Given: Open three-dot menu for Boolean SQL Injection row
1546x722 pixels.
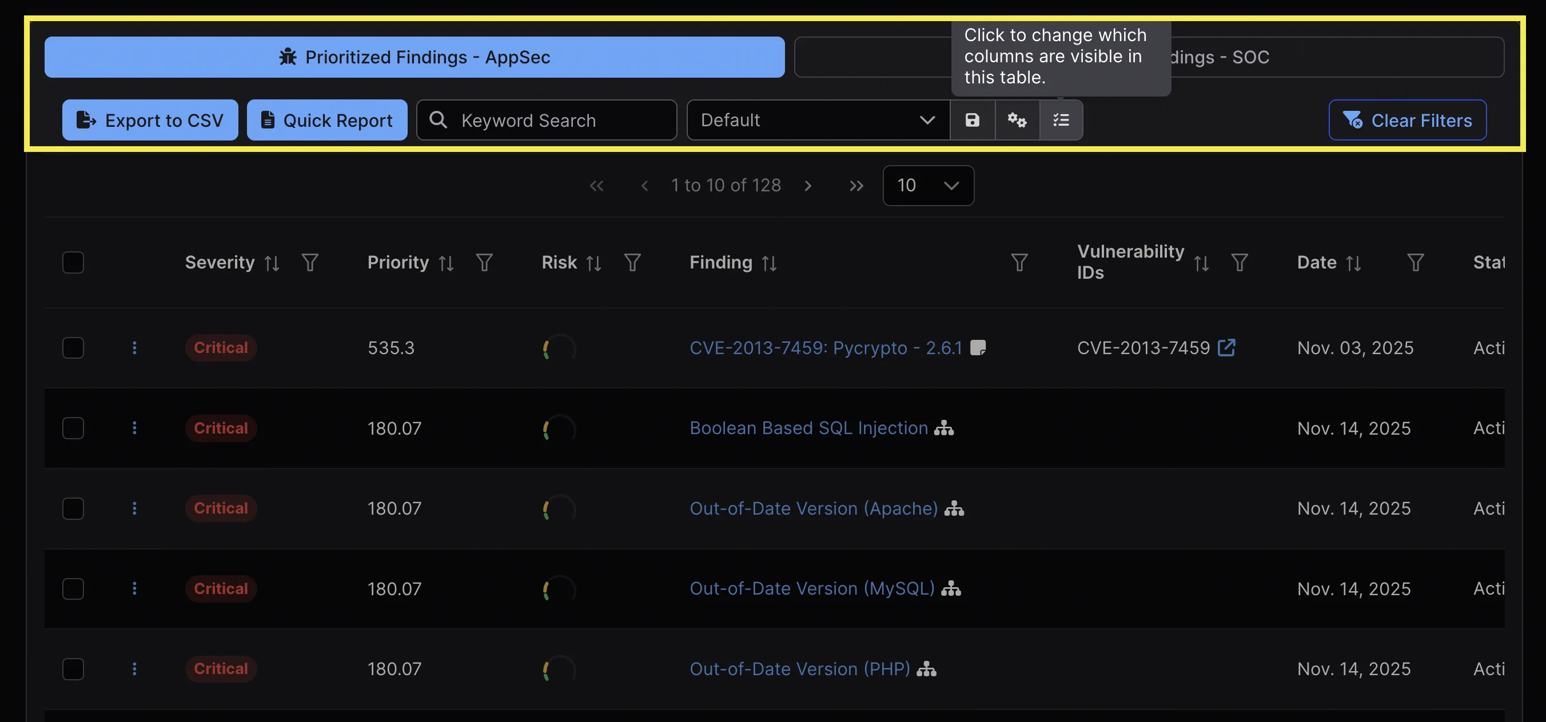Looking at the screenshot, I should (134, 428).
